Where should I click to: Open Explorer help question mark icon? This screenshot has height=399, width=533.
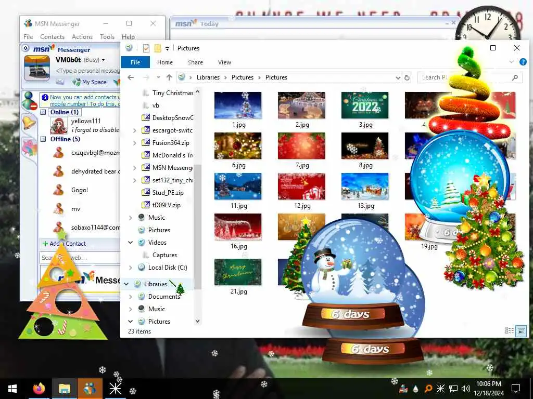[523, 62]
